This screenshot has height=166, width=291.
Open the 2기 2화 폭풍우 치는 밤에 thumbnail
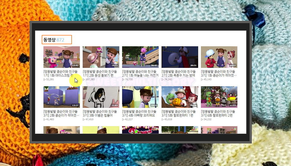[180, 57]
